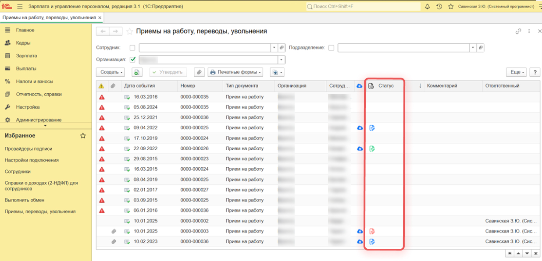542x261 pixels.
Task: Open Налоги и взносы sidebar section
Action: [34, 81]
